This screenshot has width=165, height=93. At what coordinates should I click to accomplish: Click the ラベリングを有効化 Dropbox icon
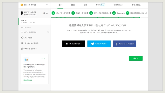(22, 43)
